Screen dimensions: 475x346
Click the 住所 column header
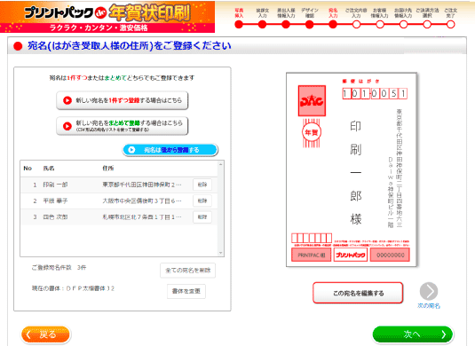(x=107, y=168)
